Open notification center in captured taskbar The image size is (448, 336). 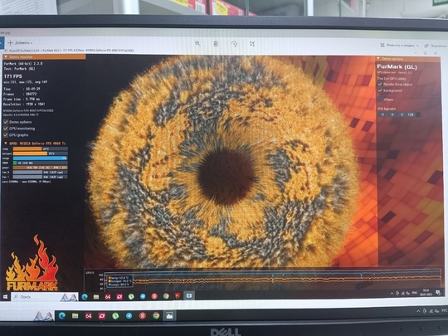(438, 292)
